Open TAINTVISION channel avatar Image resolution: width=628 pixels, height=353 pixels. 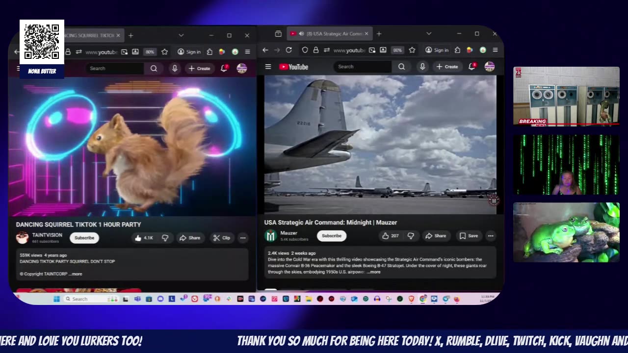[22, 238]
